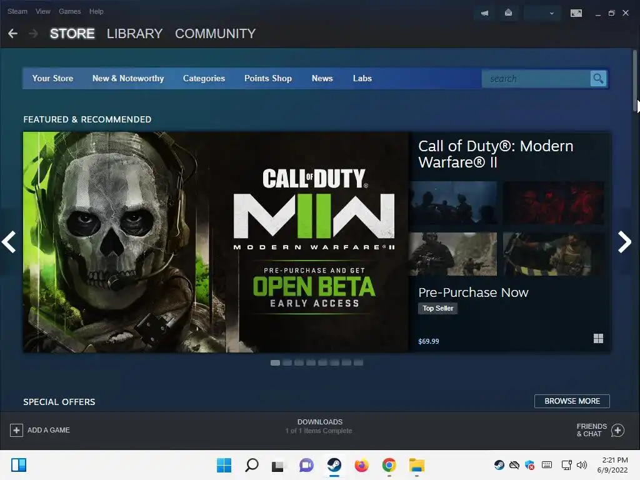Image resolution: width=640 pixels, height=480 pixels.
Task: Open the Call of Duty MWII banner
Action: [216, 242]
